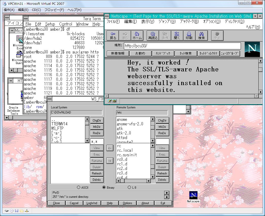Click the shared folder icon in Virtual PC status bar

[x=22, y=211]
